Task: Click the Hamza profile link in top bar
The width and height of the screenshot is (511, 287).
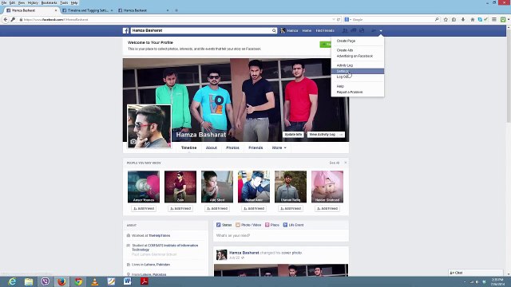Action: [x=289, y=30]
